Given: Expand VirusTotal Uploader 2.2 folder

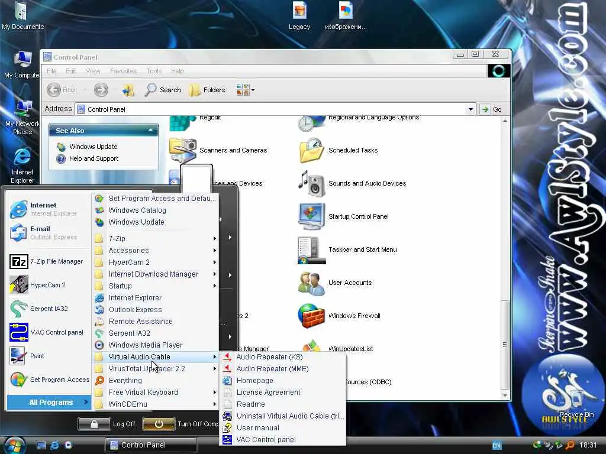Looking at the screenshot, I should (156, 369).
